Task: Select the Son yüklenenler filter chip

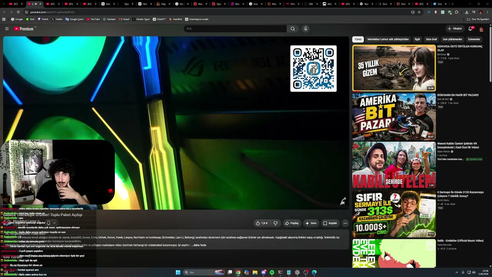Action: [x=452, y=39]
